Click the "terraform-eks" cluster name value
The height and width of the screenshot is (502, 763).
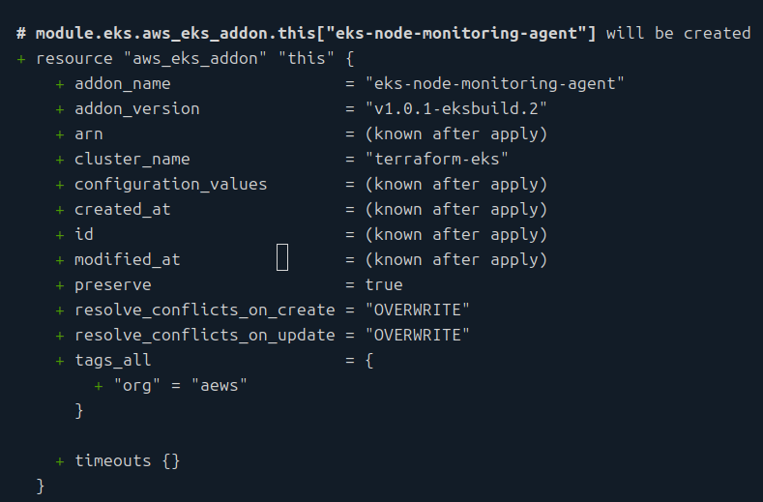(x=436, y=159)
